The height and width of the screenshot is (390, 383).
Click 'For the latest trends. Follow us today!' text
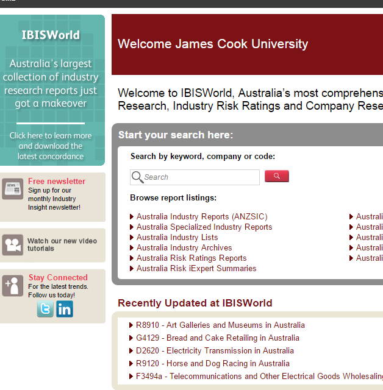pyautogui.click(x=58, y=291)
